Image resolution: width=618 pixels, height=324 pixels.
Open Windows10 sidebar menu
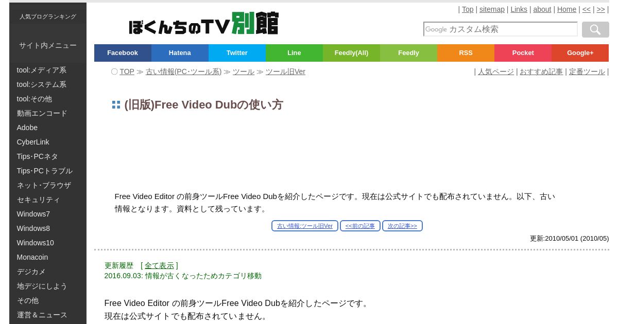coord(48,243)
